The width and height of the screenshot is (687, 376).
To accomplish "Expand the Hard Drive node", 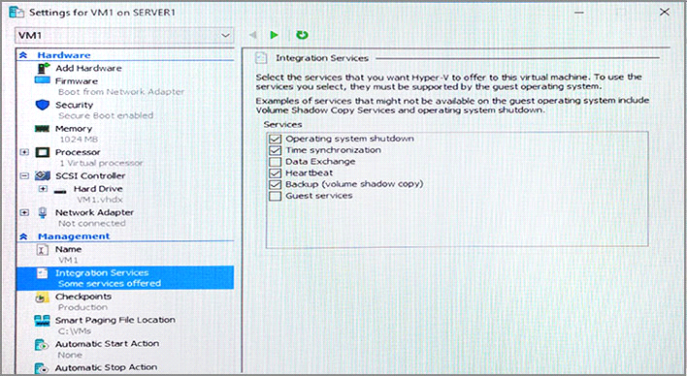I will click(43, 189).
